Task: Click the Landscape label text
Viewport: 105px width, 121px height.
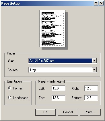Action: point(21,98)
